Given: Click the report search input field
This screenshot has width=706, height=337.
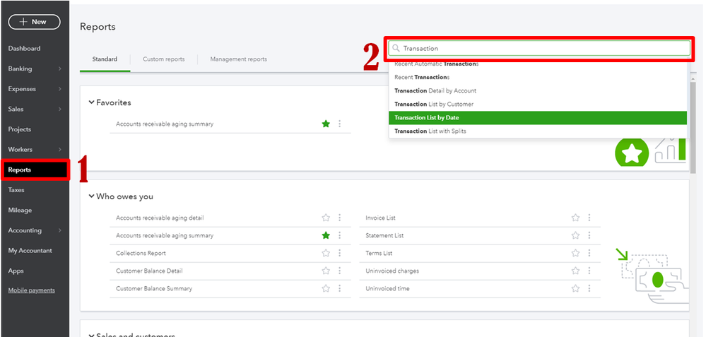Looking at the screenshot, I should [x=539, y=48].
